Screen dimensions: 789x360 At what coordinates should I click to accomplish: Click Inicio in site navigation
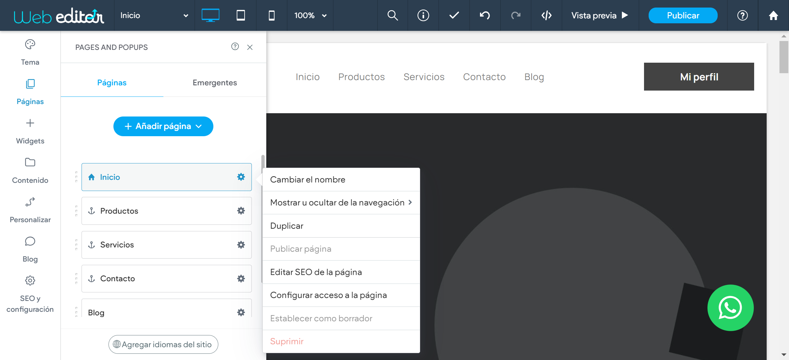click(307, 76)
